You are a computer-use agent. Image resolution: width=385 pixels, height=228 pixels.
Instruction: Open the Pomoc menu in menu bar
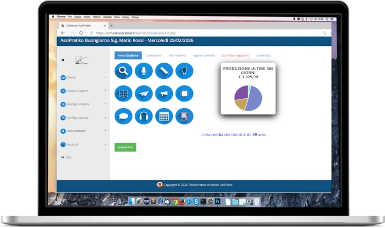coord(135,17)
